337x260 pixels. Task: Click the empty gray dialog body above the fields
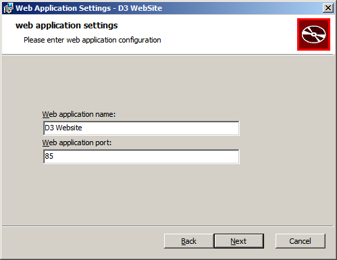click(167, 82)
